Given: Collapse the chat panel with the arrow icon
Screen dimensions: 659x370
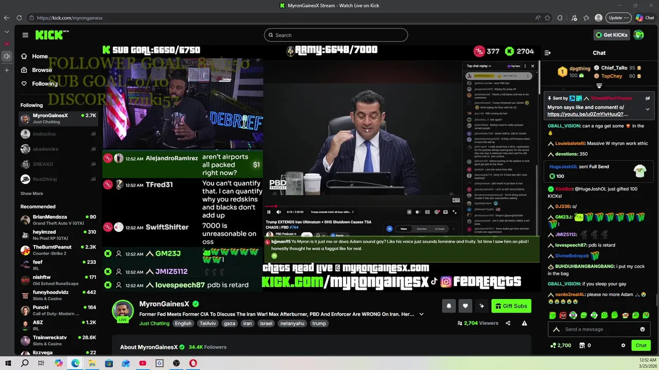Looking at the screenshot, I should 548,53.
